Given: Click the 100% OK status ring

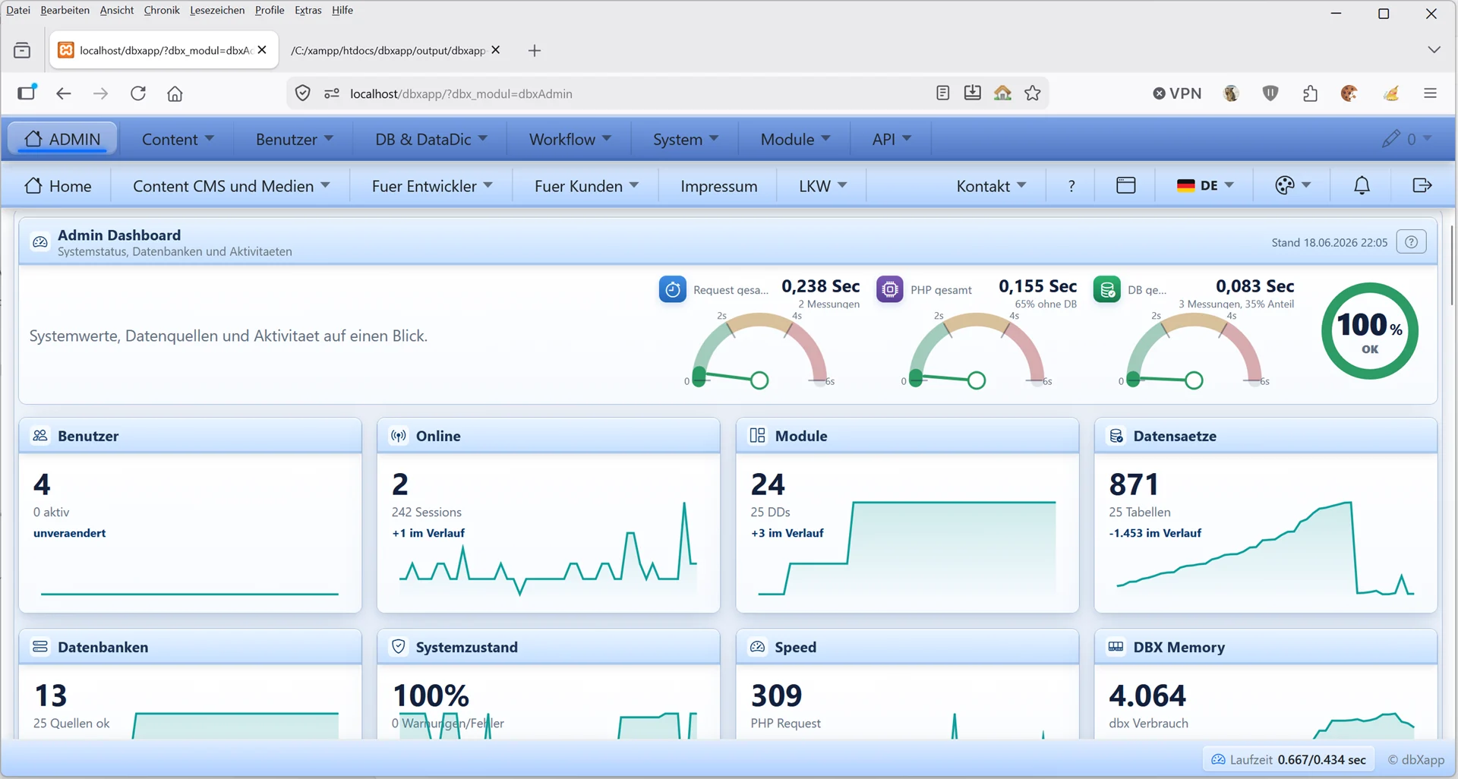Looking at the screenshot, I should [1370, 331].
